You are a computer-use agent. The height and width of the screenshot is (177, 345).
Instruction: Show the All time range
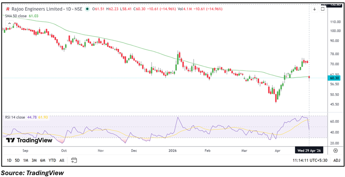(x=62, y=160)
